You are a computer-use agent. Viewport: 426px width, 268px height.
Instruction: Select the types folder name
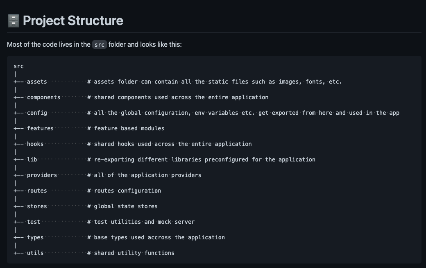(x=35, y=237)
